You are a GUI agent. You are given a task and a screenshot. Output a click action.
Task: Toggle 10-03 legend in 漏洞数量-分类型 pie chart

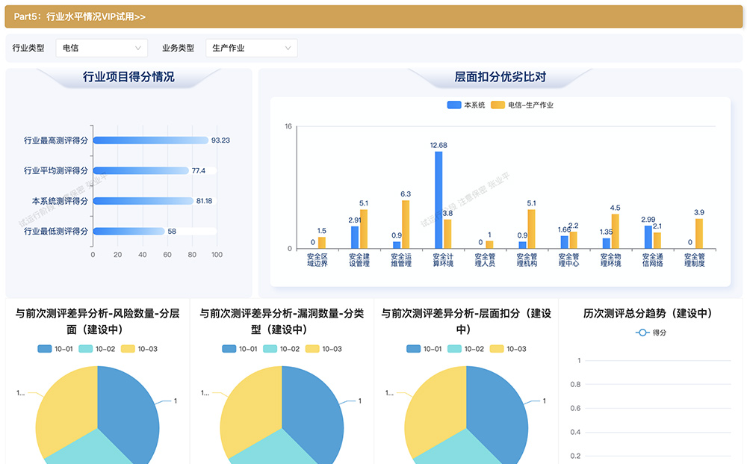pyautogui.click(x=323, y=349)
